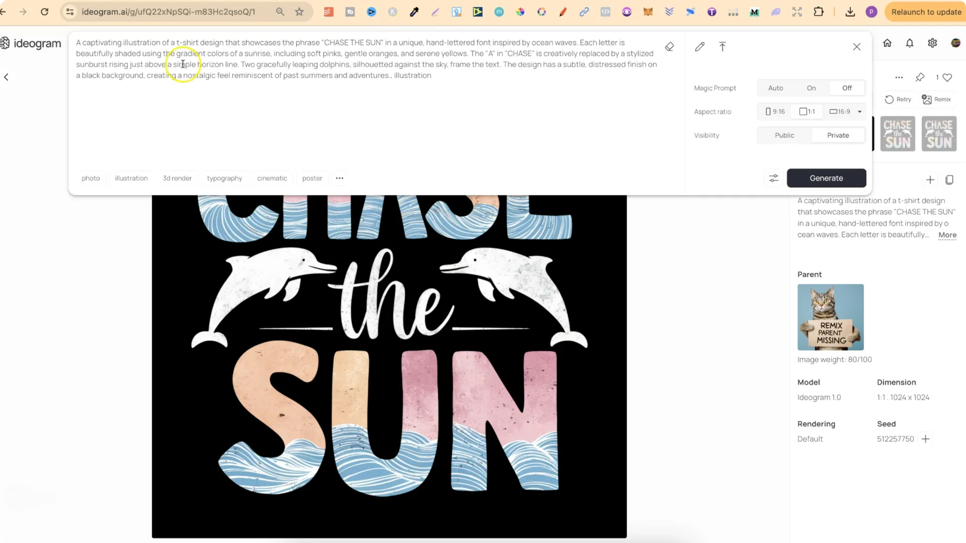Screen dimensions: 966x543
Task: Select the cinematic style tag
Action: [272, 178]
